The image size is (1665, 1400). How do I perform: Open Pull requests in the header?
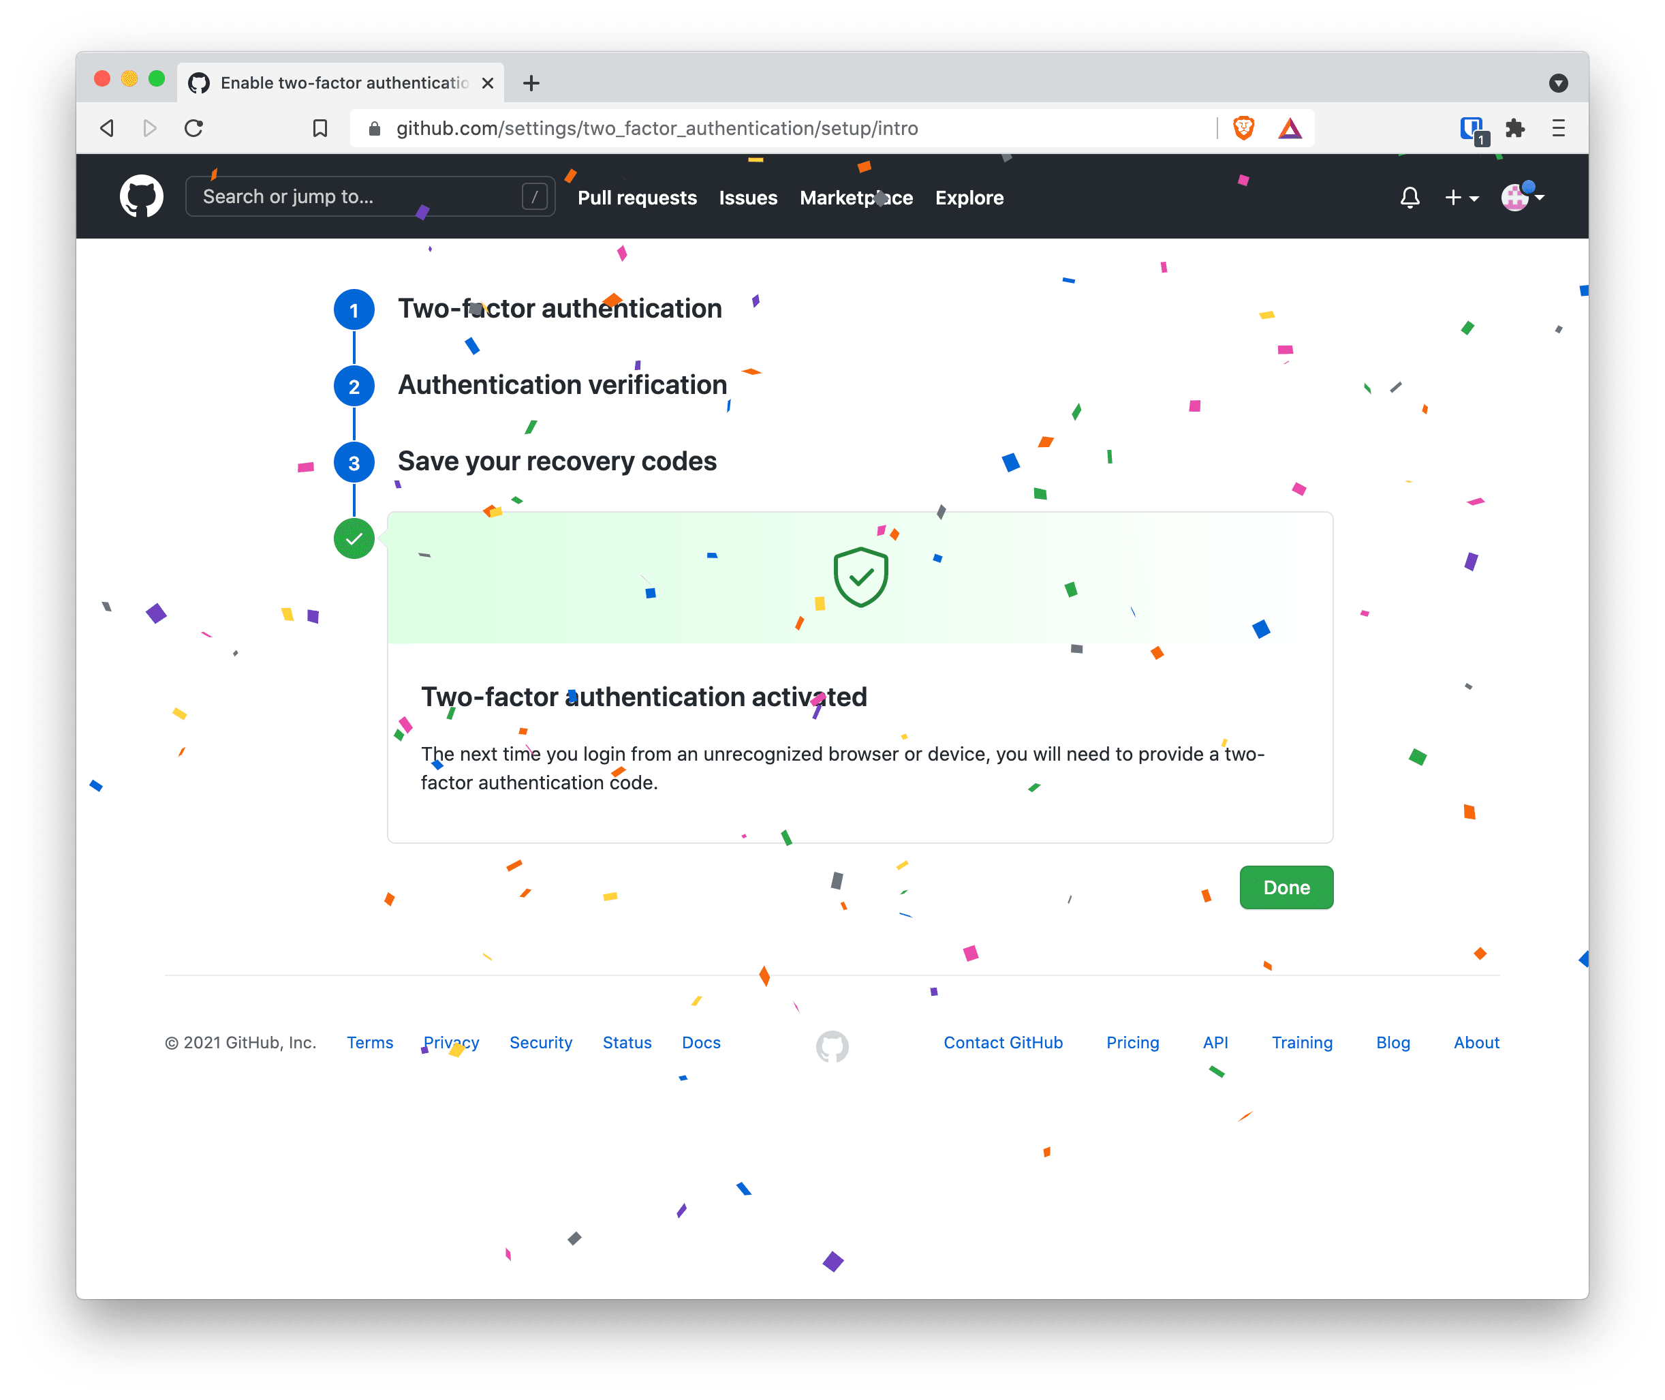point(637,198)
